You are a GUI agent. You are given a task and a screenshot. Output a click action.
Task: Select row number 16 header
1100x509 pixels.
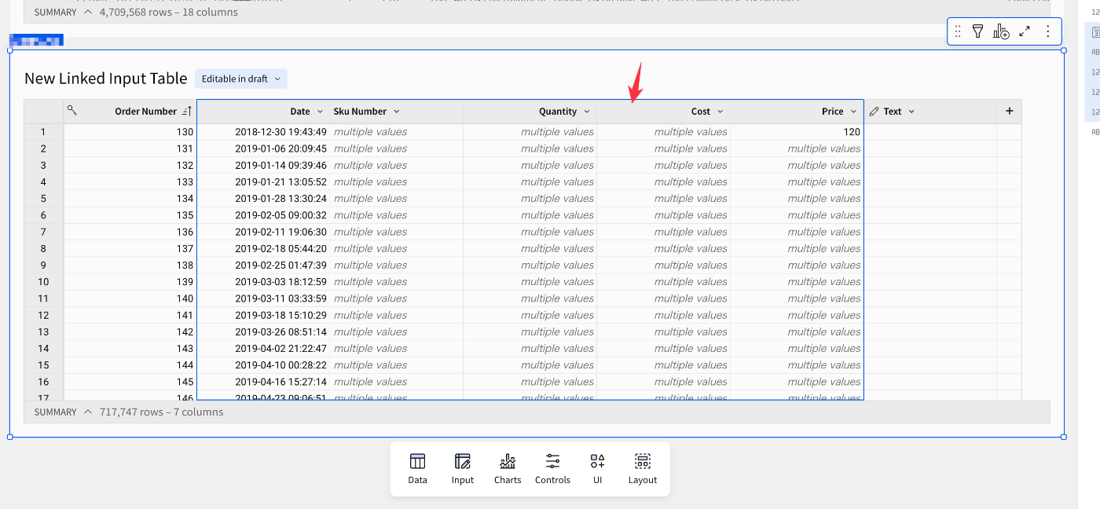43,382
